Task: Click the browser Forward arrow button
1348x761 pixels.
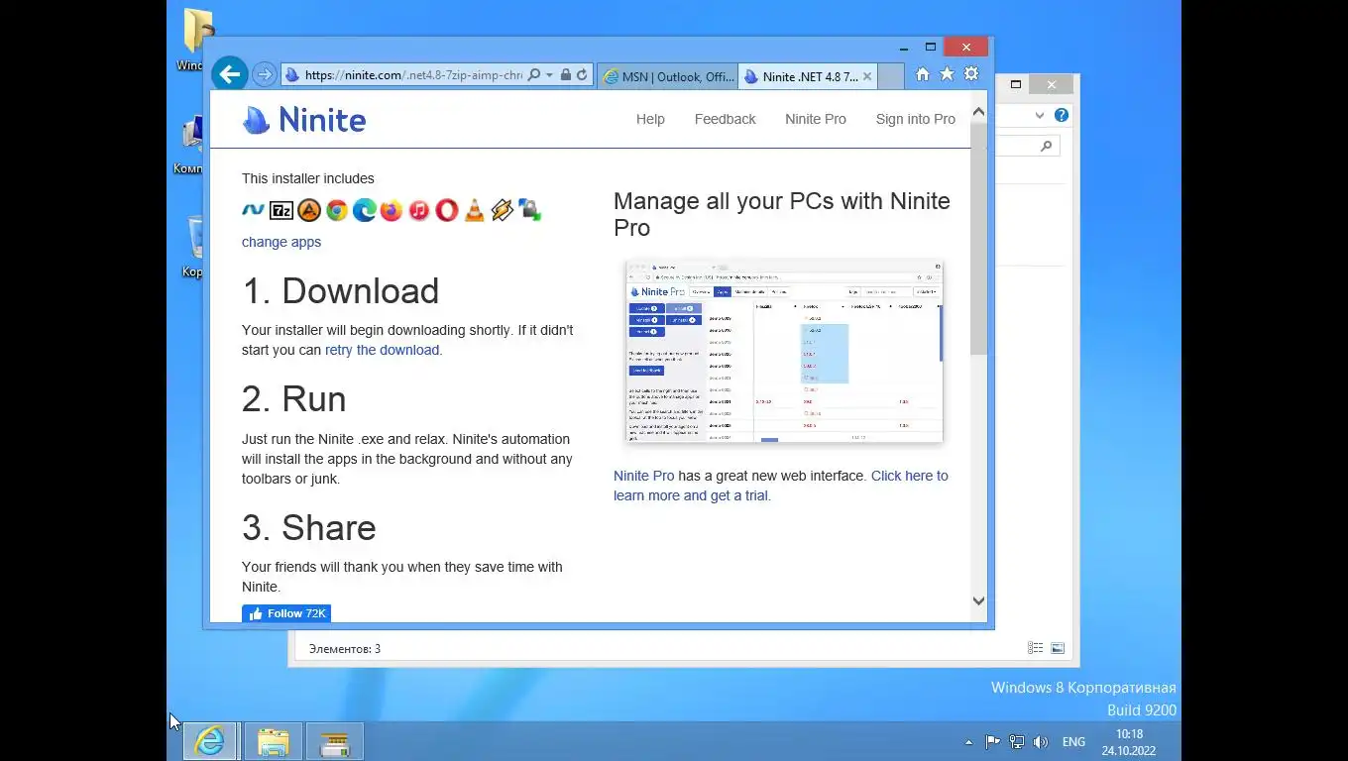Action: tap(264, 74)
